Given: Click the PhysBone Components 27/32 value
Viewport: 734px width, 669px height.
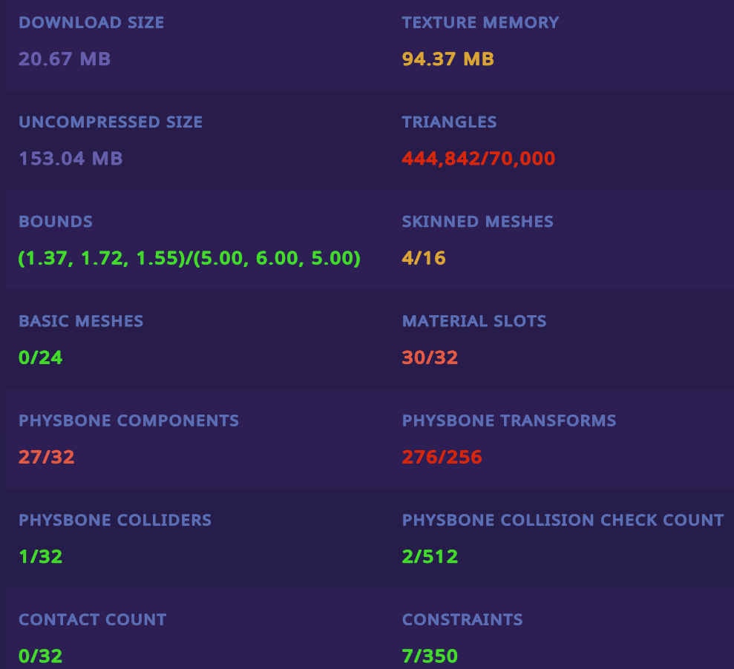Looking at the screenshot, I should coord(47,457).
